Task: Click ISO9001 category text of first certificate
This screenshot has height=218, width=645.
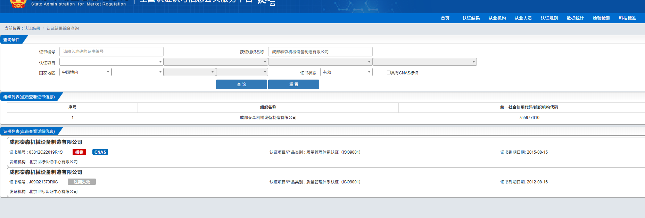Action: (315, 152)
